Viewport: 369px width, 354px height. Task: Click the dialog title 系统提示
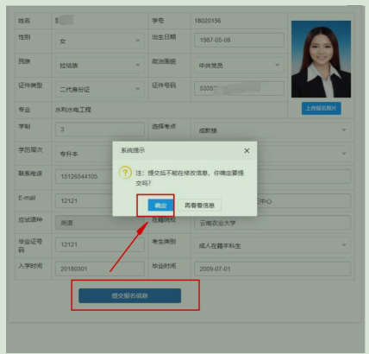(133, 150)
